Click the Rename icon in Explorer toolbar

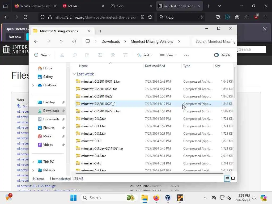pyautogui.click(x=100, y=55)
